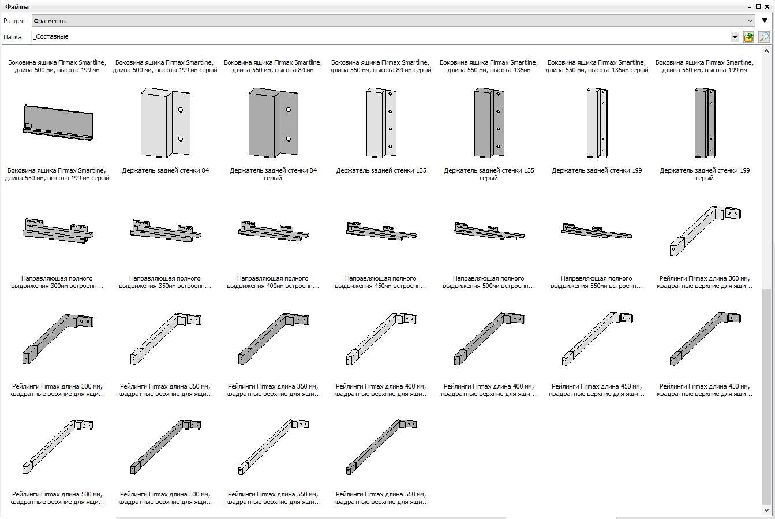Go up one folder level icon

pos(749,37)
